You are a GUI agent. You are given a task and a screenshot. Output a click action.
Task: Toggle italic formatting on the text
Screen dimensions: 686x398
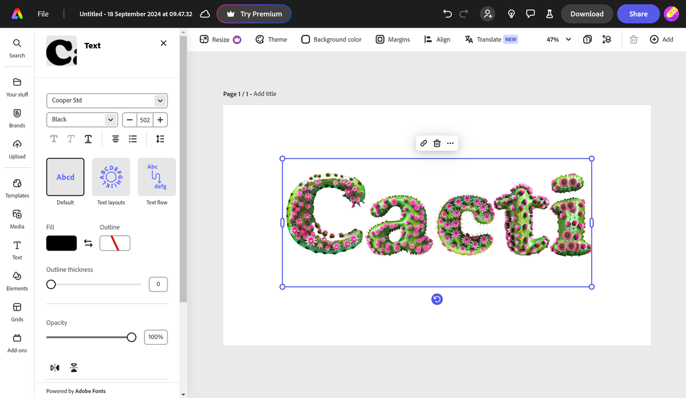70,139
